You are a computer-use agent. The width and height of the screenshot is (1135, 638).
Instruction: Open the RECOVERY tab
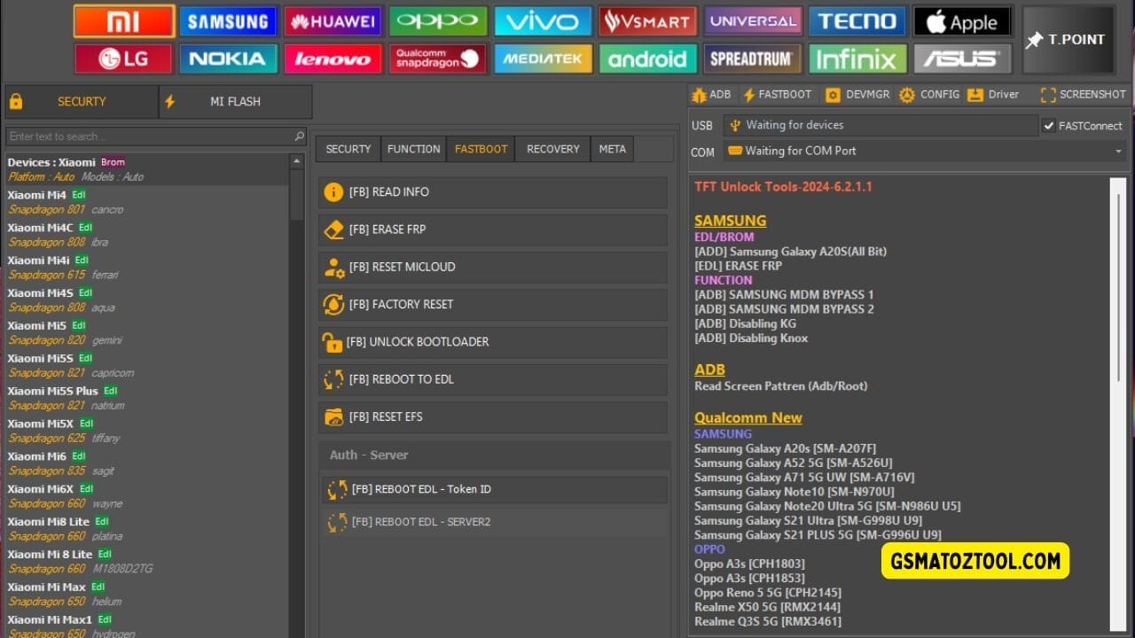click(x=552, y=149)
